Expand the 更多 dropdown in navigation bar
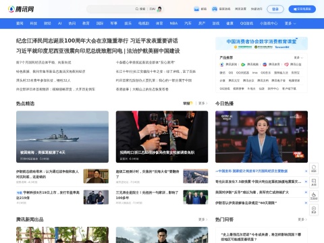This screenshot has width=324, height=243. 290,23
